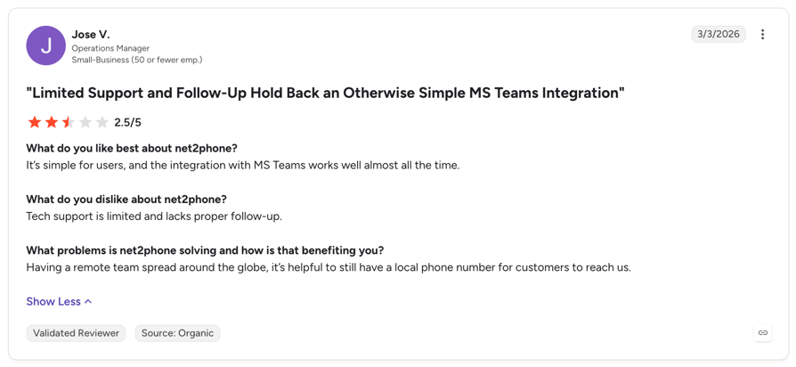Click the Small-Business company size label
Viewport: 796px width, 367px height.
tap(137, 60)
